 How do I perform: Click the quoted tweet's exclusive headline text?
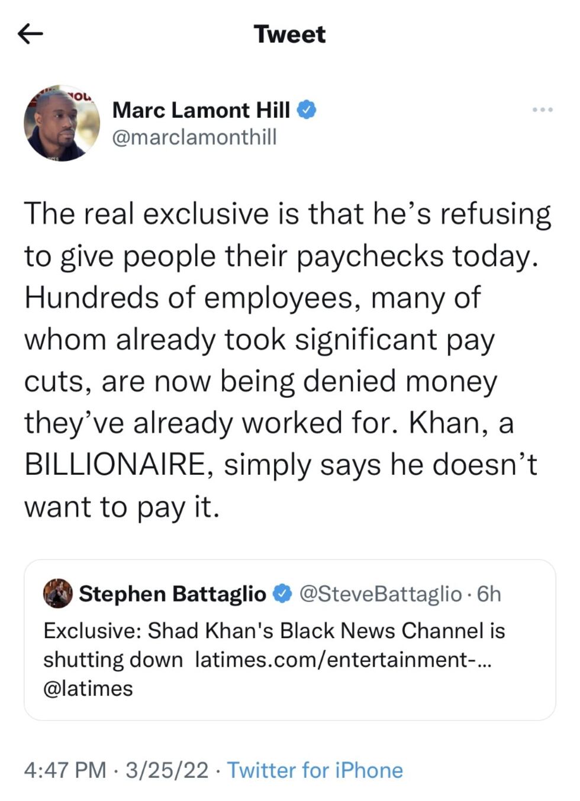pyautogui.click(x=272, y=630)
